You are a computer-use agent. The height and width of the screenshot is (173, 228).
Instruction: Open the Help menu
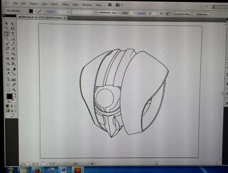(98, 5)
